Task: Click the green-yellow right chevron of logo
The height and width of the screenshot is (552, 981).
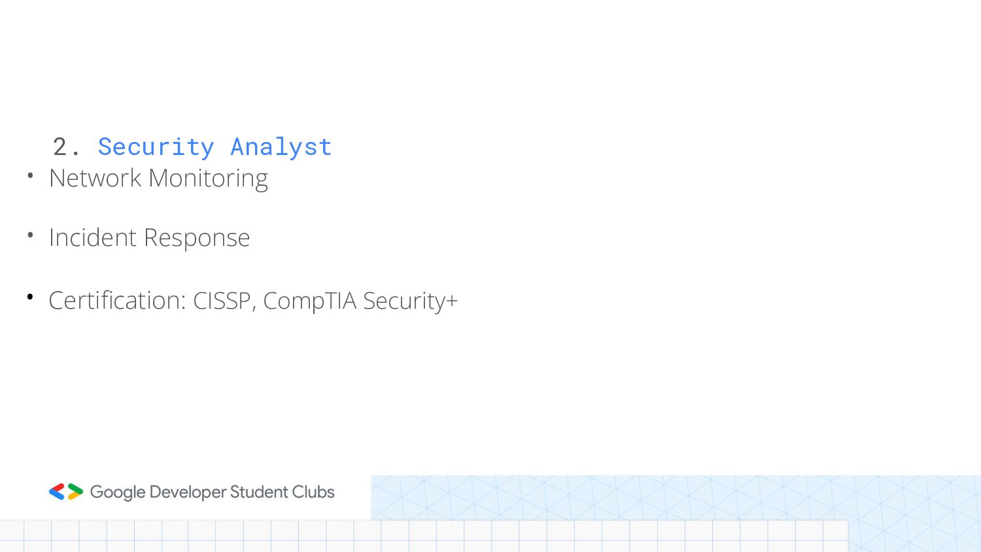Action: (75, 492)
